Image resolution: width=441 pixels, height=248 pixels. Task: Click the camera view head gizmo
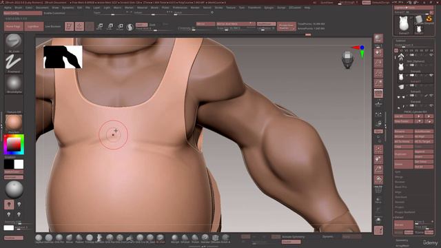click(x=347, y=60)
